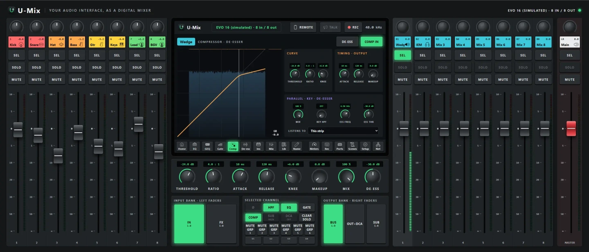Open the Gate page icon
The width and height of the screenshot is (589, 252).
220,146
